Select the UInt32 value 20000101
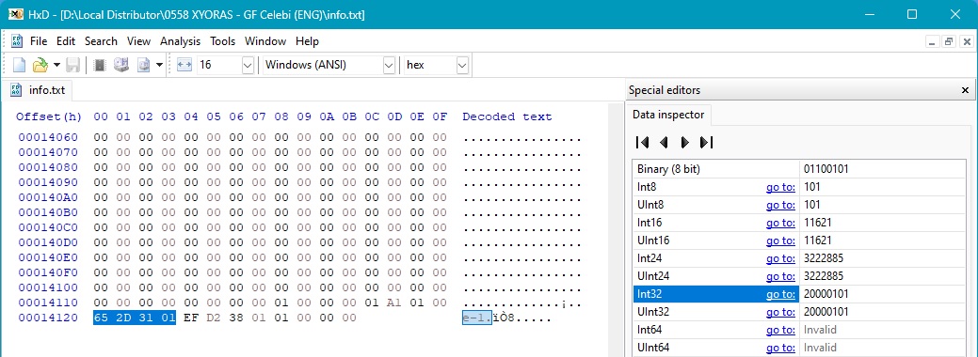Image resolution: width=978 pixels, height=357 pixels. pyautogui.click(x=826, y=312)
